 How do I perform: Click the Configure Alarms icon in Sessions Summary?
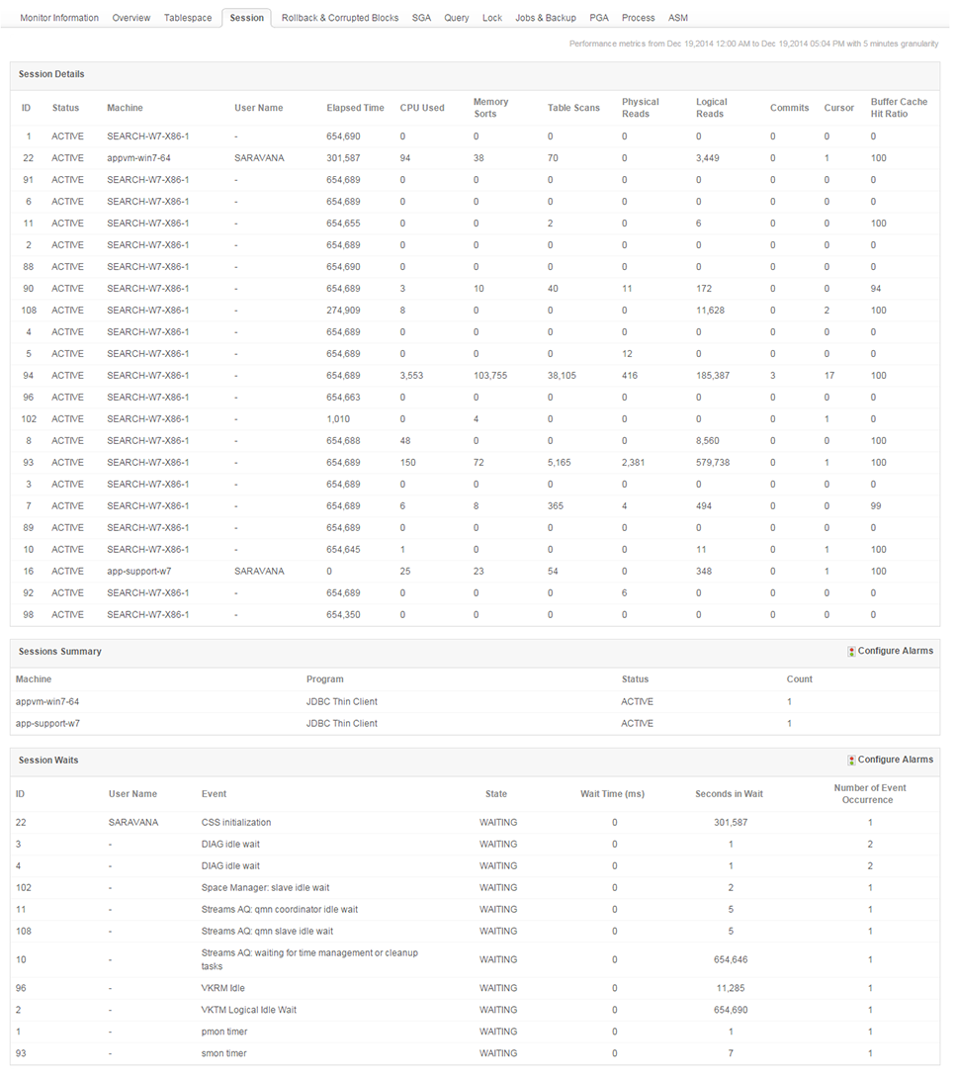pos(851,652)
